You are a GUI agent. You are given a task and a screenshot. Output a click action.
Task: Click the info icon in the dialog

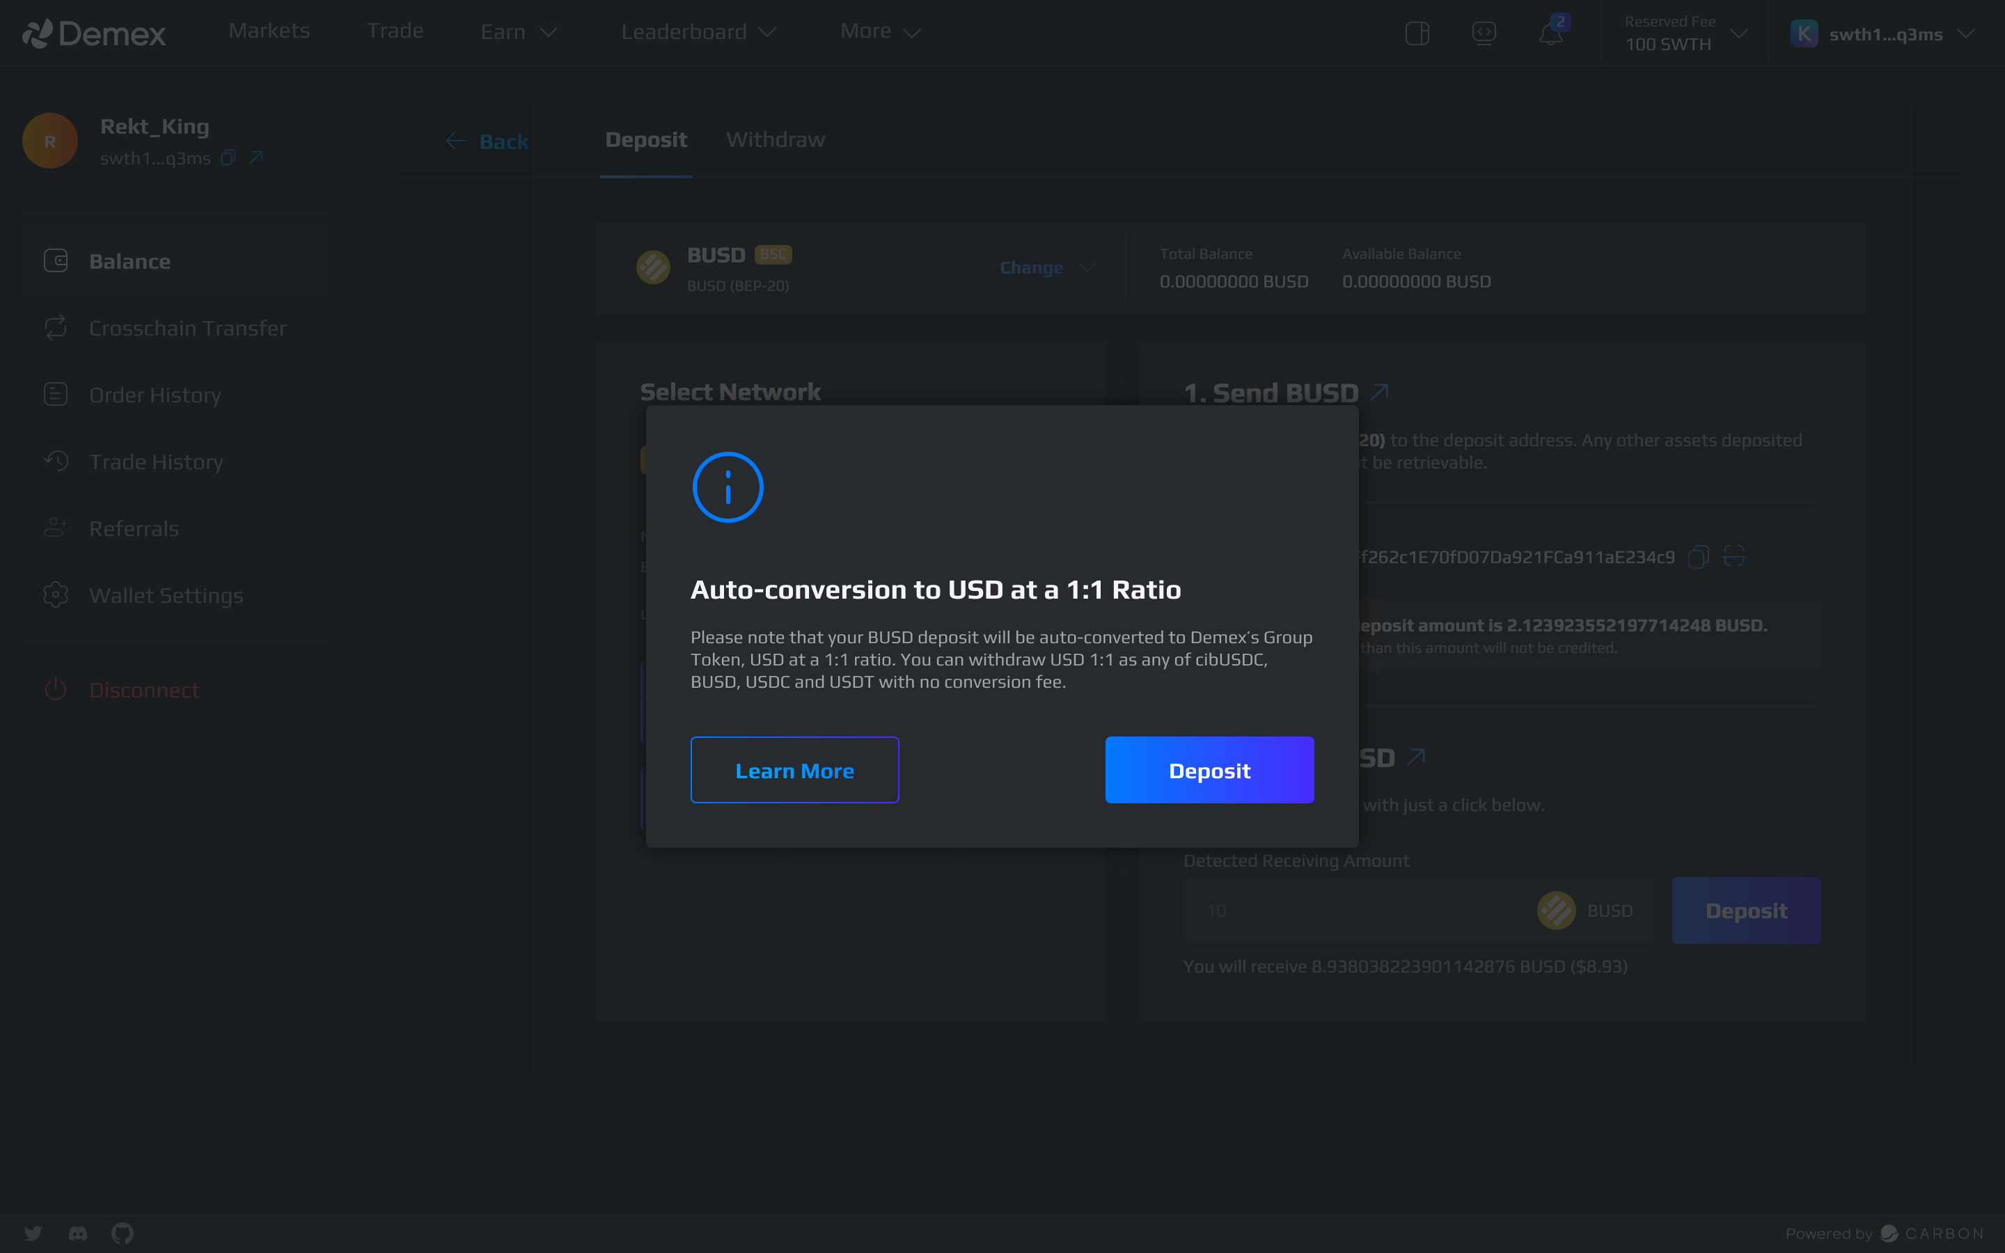click(728, 487)
